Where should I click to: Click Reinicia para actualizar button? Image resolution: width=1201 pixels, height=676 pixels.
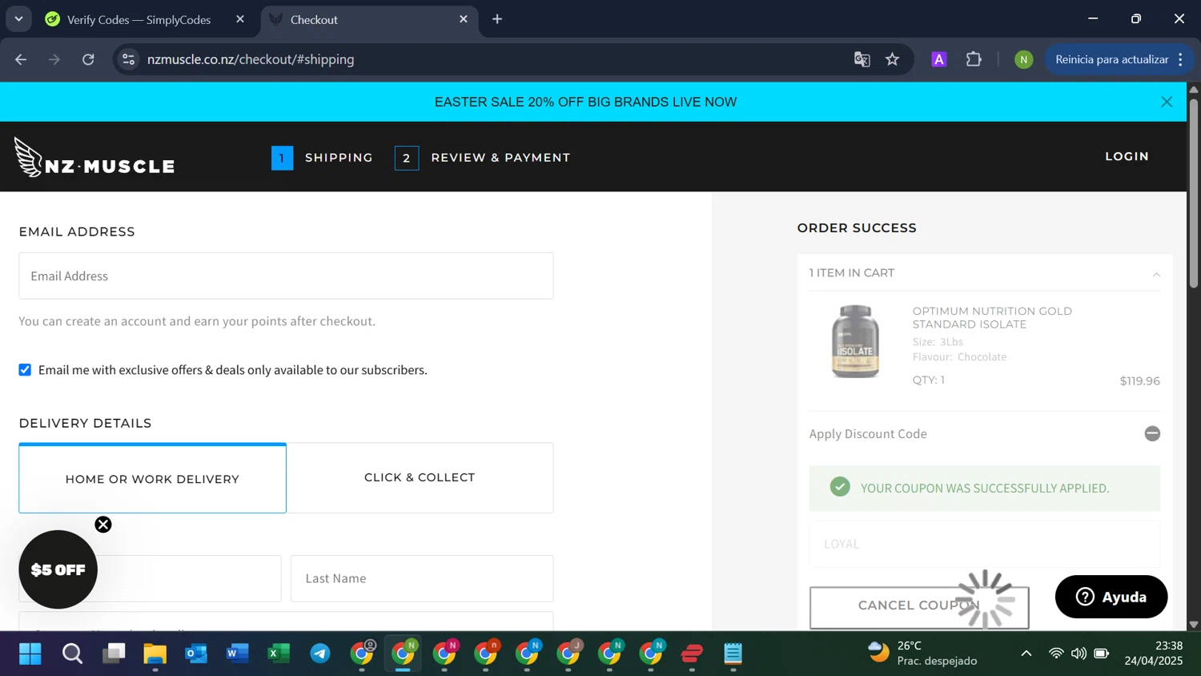coord(1111,59)
